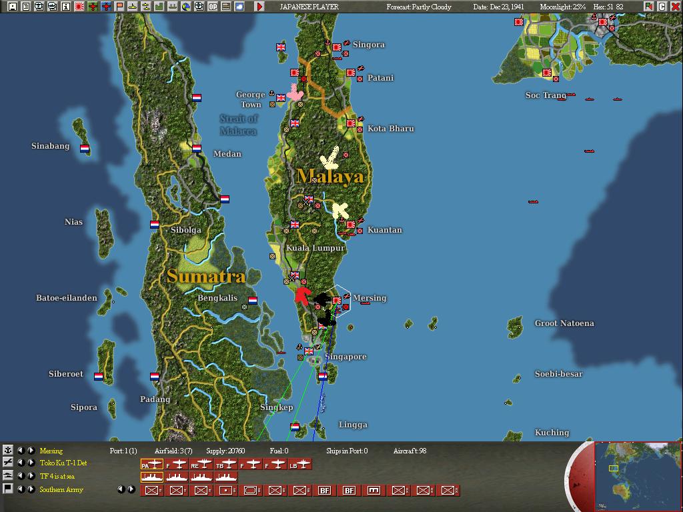Image resolution: width=683 pixels, height=512 pixels.
Task: Select the RE recon aircraft unit icon
Action: (x=201, y=465)
